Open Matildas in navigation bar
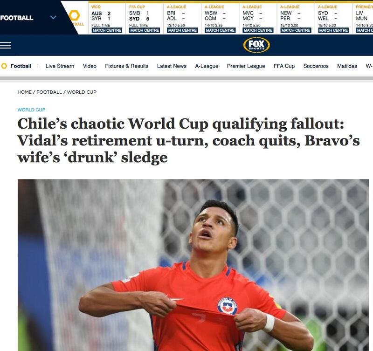The width and height of the screenshot is (373, 351). [347, 66]
